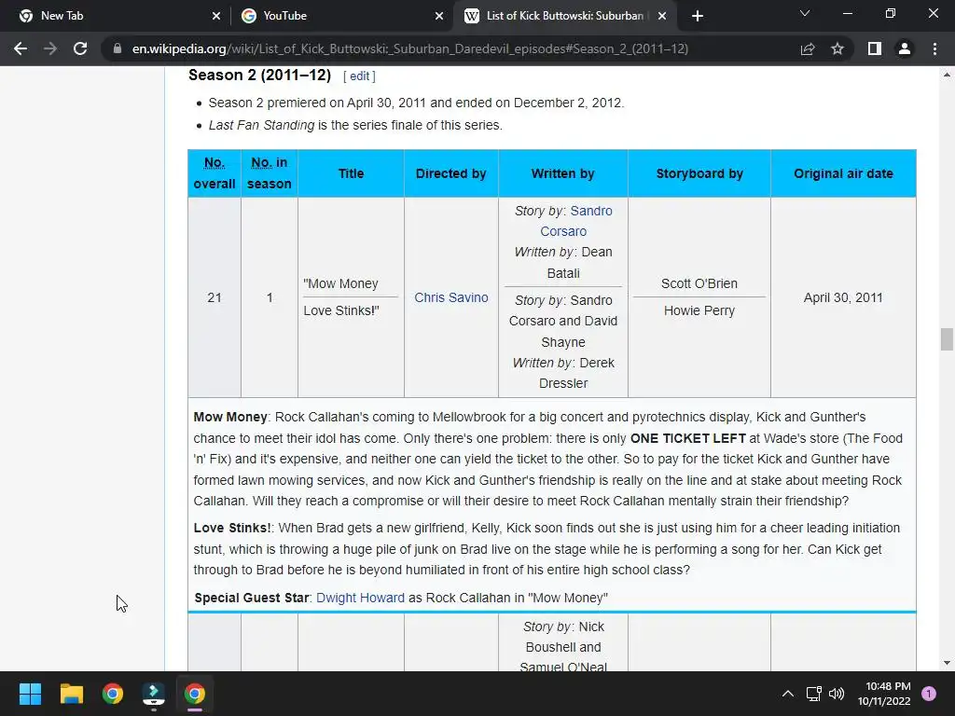Click page scrollbar up arrow
Viewport: 955px width, 716px height.
point(947,75)
